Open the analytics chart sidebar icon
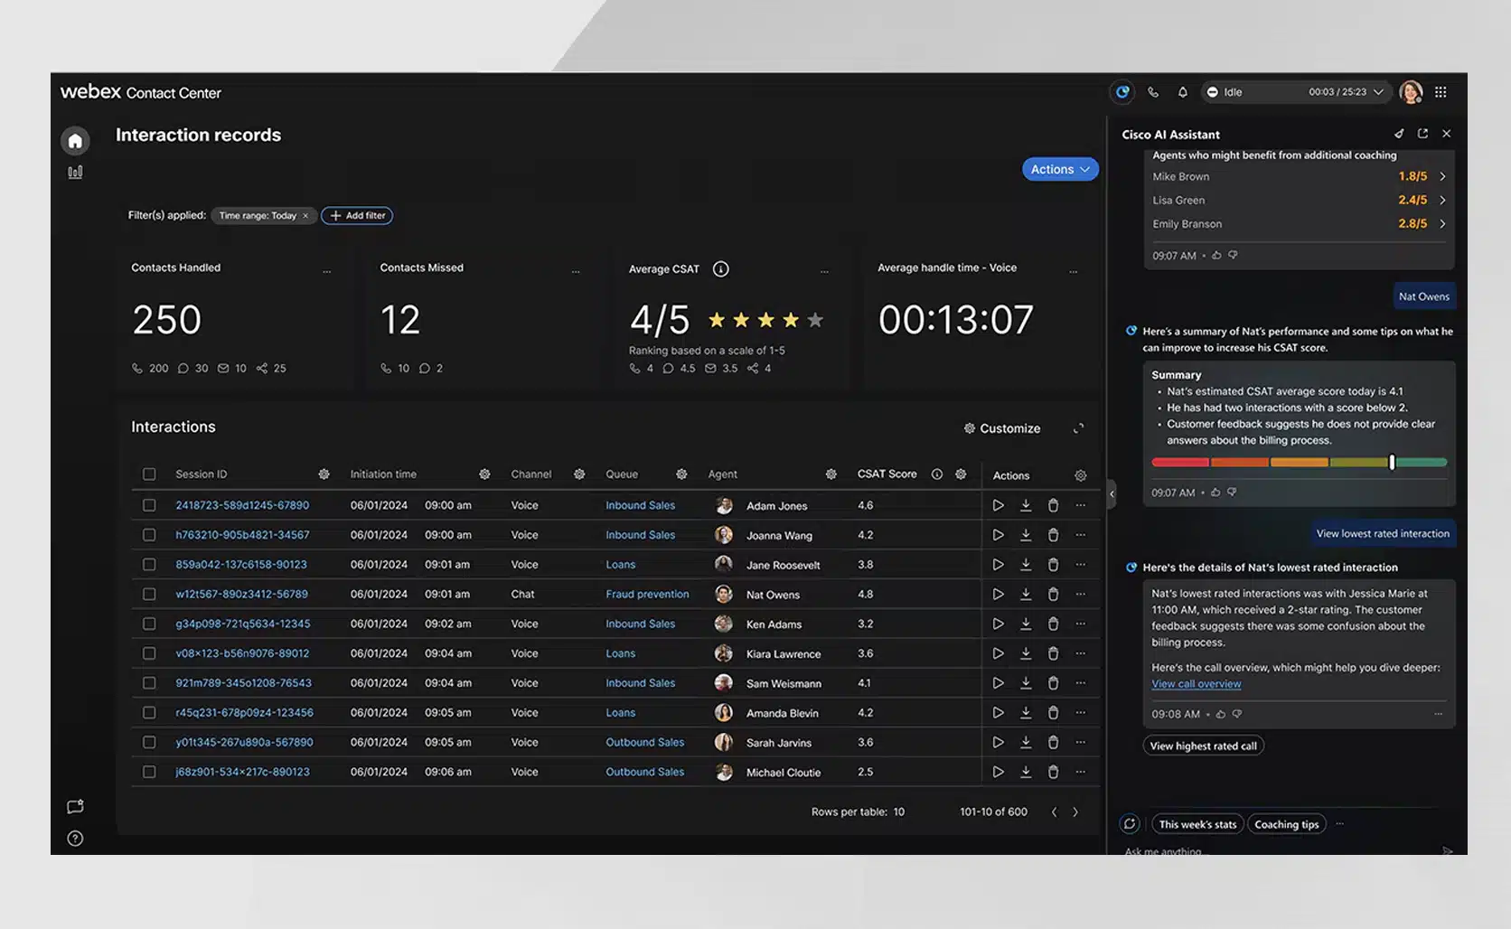 point(75,172)
